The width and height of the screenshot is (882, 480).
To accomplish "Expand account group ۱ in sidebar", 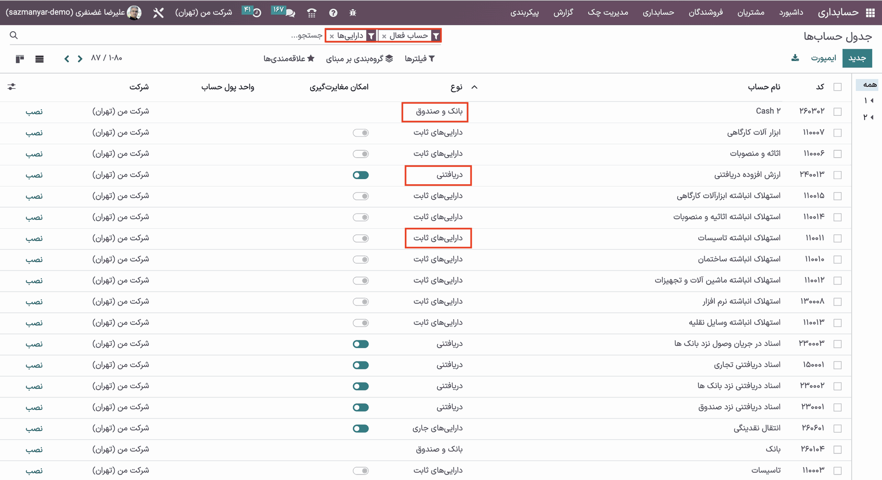I will (x=868, y=101).
